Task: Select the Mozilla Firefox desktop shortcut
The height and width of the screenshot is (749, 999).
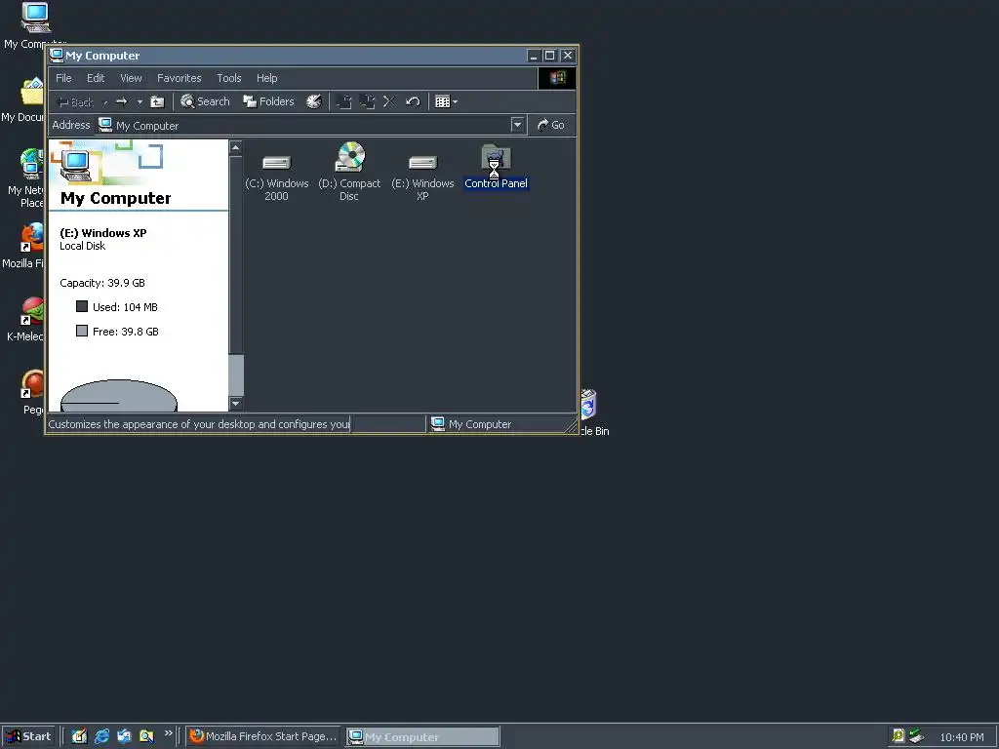Action: click(x=23, y=245)
